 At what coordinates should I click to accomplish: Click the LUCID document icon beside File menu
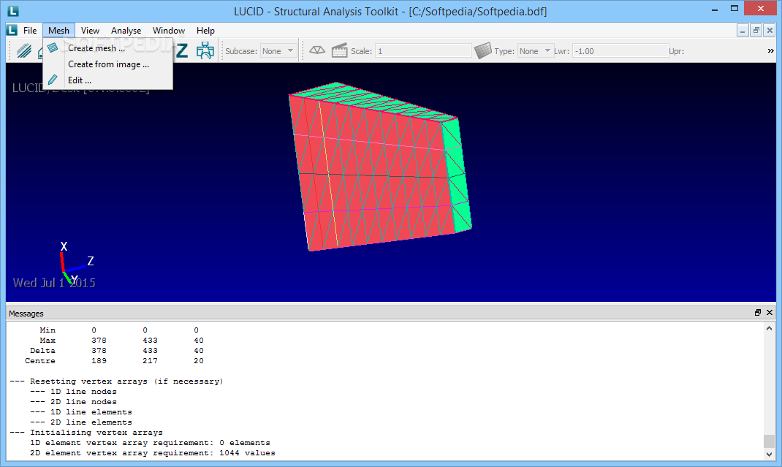[12, 31]
